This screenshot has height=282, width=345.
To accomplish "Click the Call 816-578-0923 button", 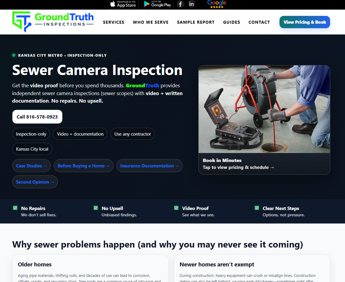I will (x=37, y=117).
